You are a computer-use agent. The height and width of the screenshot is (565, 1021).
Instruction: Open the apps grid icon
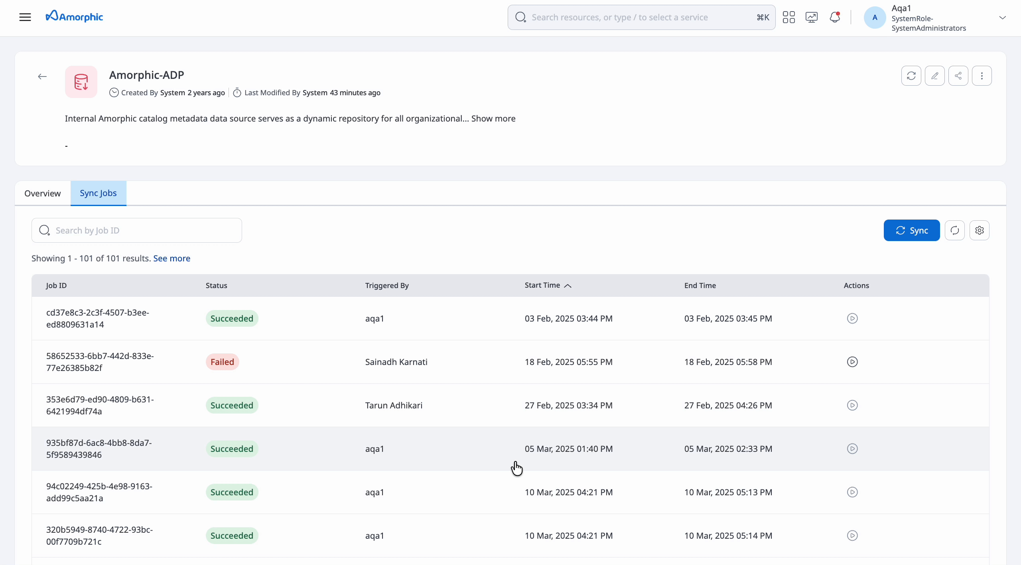click(788, 17)
